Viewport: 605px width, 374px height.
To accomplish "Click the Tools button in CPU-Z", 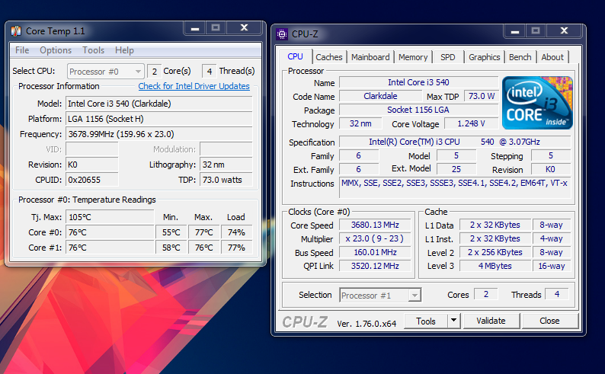I will point(426,321).
